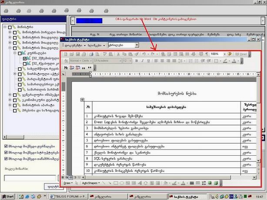Click the № symbol icon in custom toolbar

click(x=66, y=68)
